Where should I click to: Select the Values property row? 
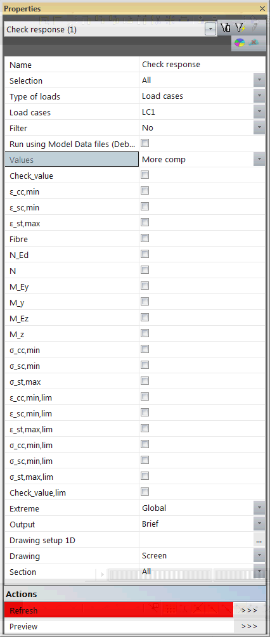(135, 159)
